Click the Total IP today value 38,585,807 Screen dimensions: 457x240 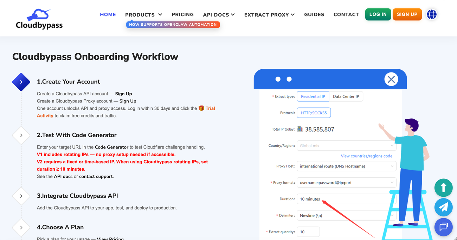tap(320, 129)
